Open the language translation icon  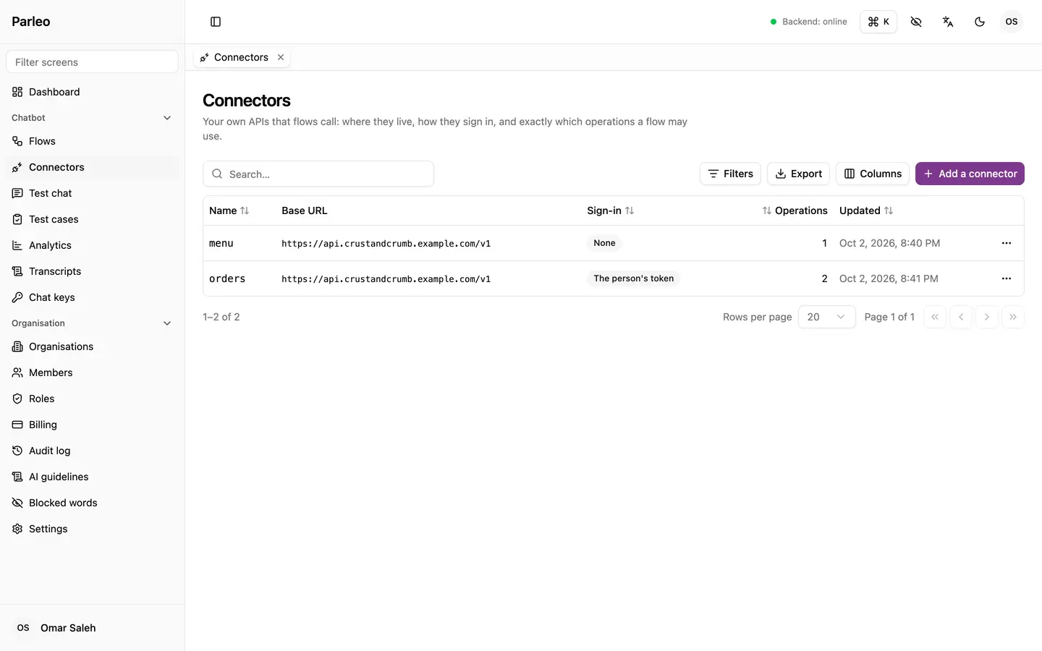tap(948, 22)
